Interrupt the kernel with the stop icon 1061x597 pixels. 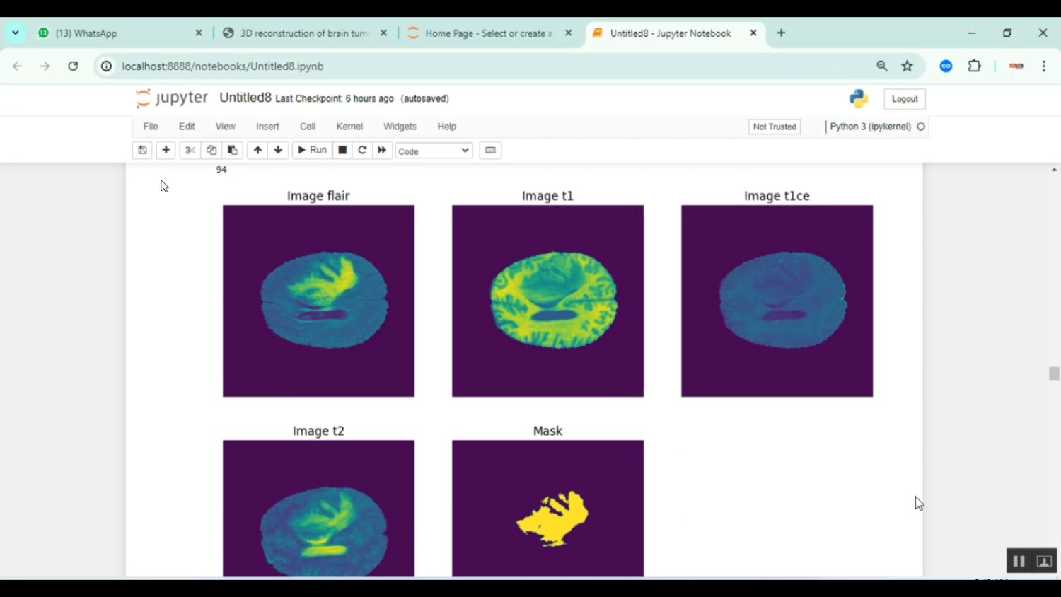(342, 150)
